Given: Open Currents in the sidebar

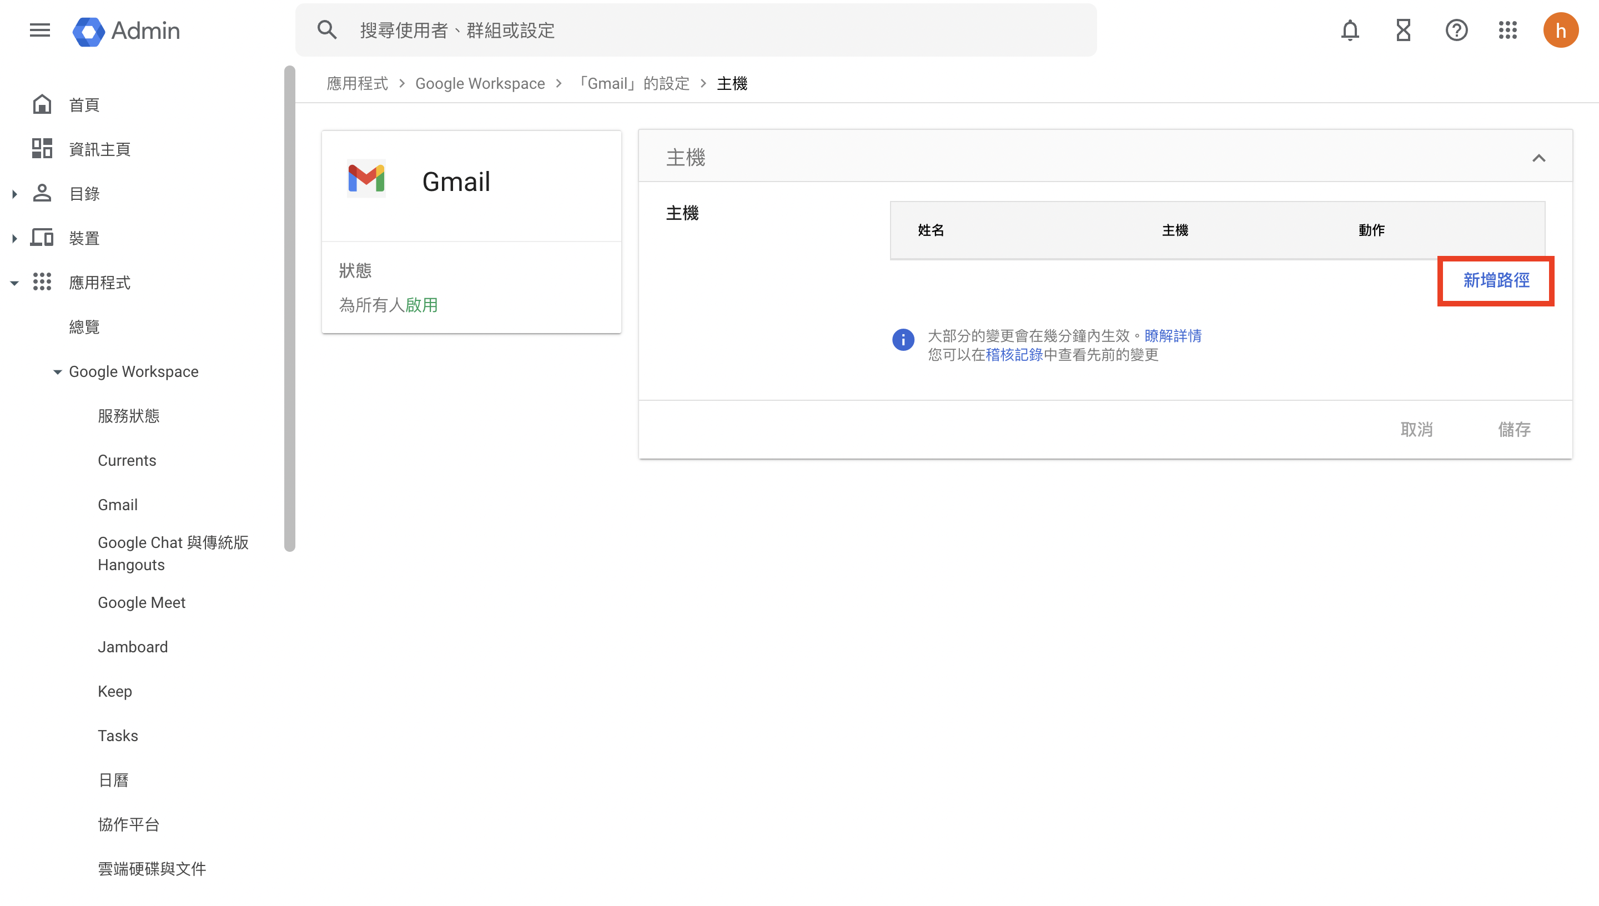Looking at the screenshot, I should [127, 460].
